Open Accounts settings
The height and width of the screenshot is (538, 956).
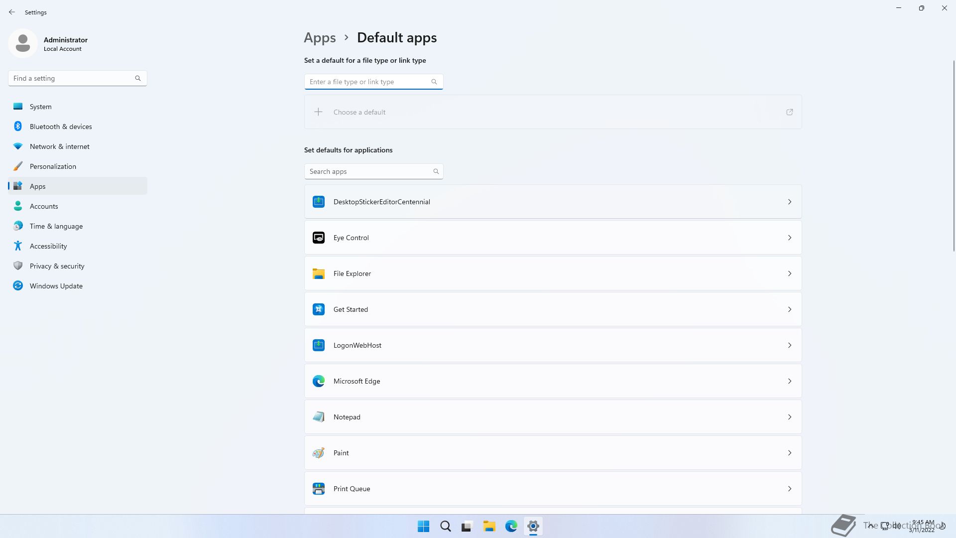click(x=78, y=206)
